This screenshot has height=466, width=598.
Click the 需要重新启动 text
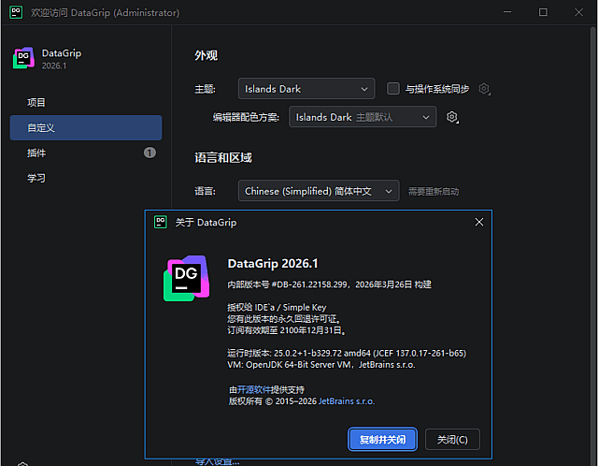coord(434,191)
